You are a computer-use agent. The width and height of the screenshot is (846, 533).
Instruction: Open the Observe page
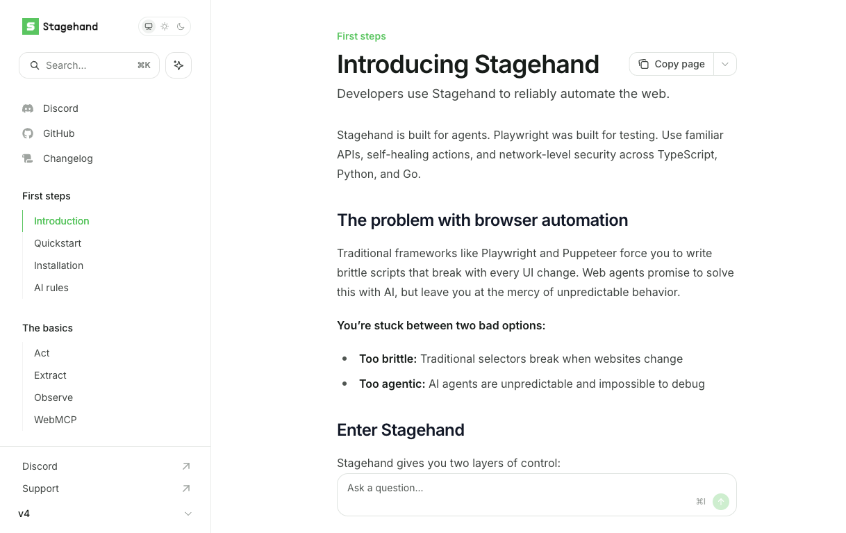point(53,397)
